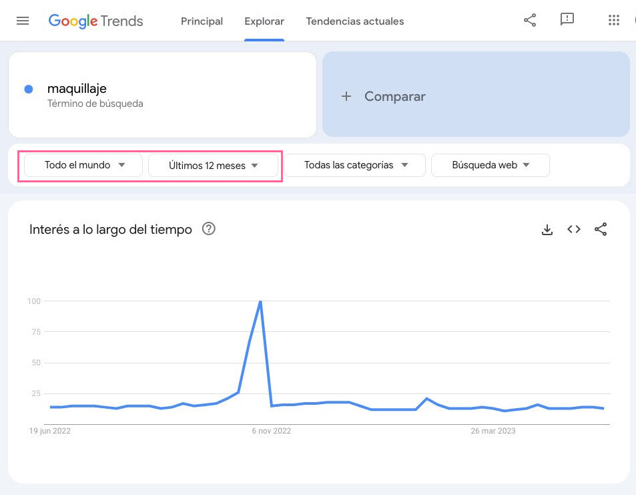Switch to the Principal tab
Screen dimensions: 636x495
click(x=202, y=21)
